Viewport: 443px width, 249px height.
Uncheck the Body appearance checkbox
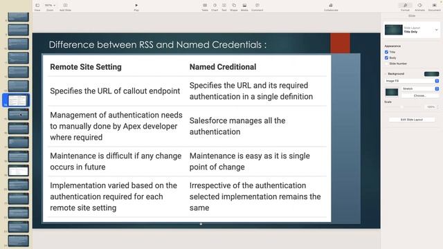tap(386, 57)
